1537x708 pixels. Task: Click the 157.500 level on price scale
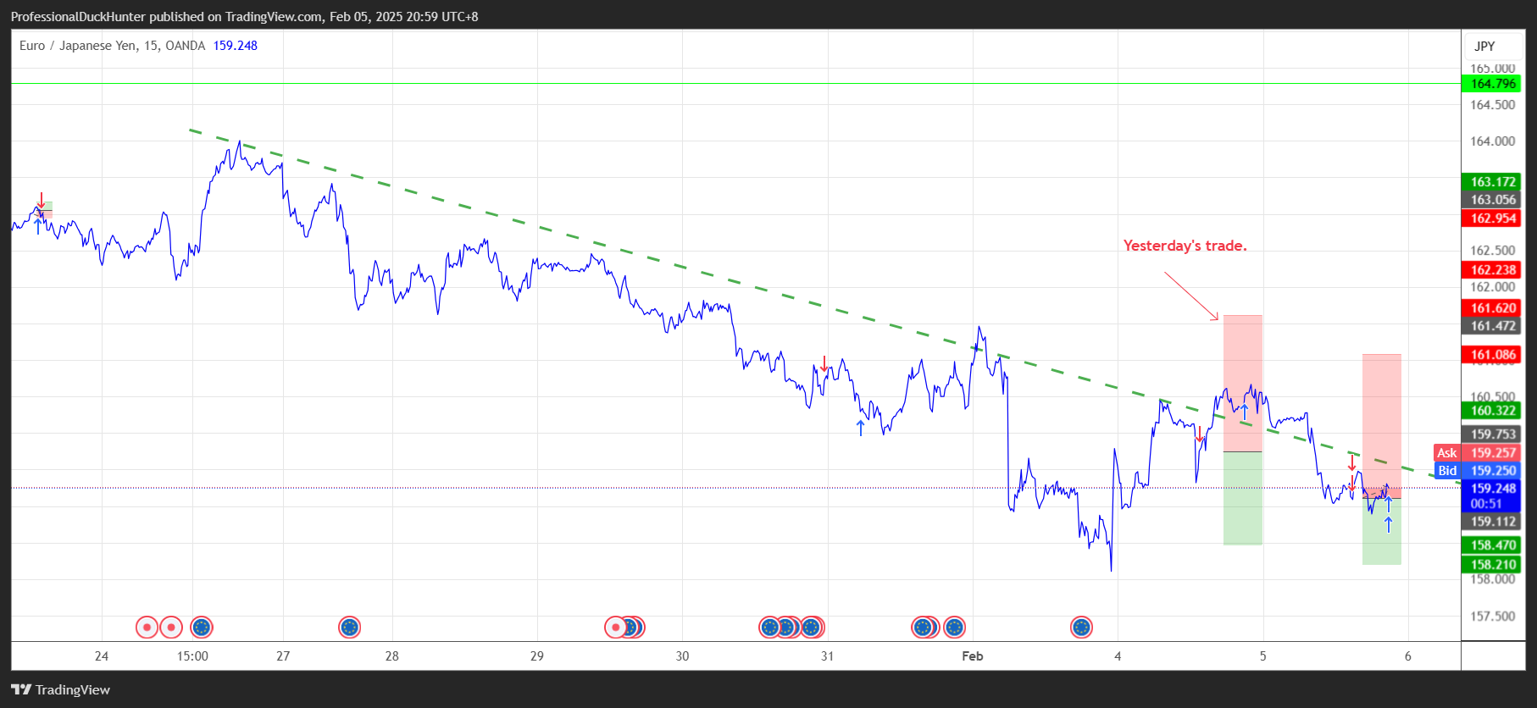(x=1493, y=617)
